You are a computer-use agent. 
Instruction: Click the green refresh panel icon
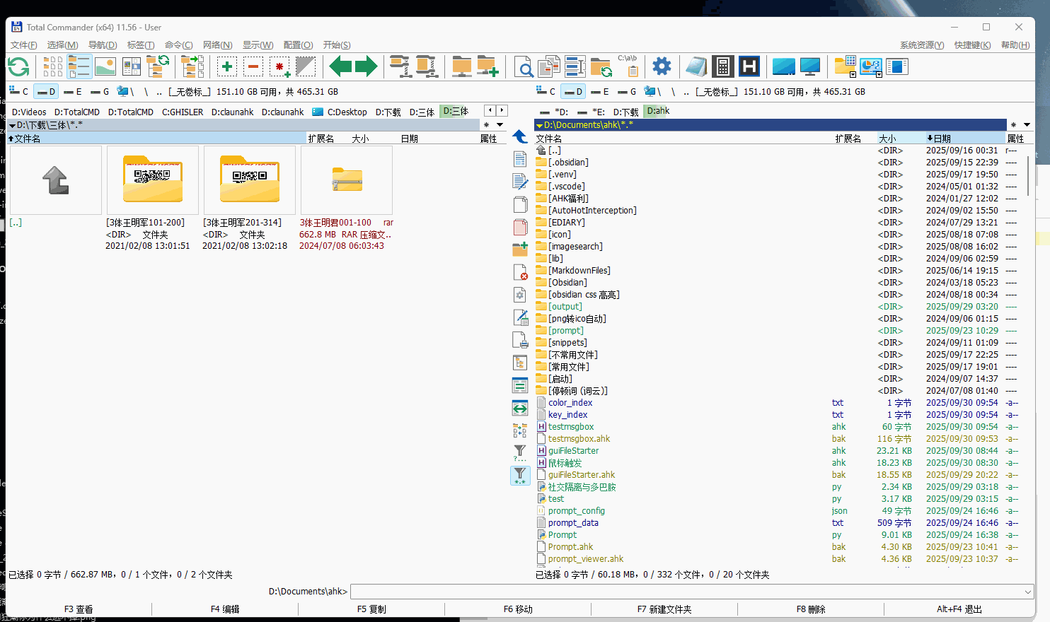pos(18,67)
